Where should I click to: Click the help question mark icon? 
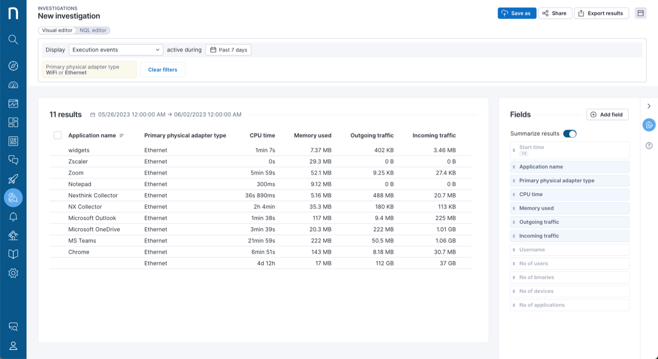(x=649, y=146)
